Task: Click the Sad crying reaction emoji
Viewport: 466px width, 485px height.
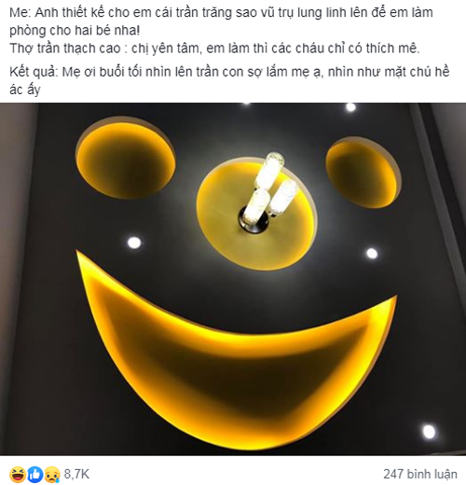Action: click(x=53, y=475)
